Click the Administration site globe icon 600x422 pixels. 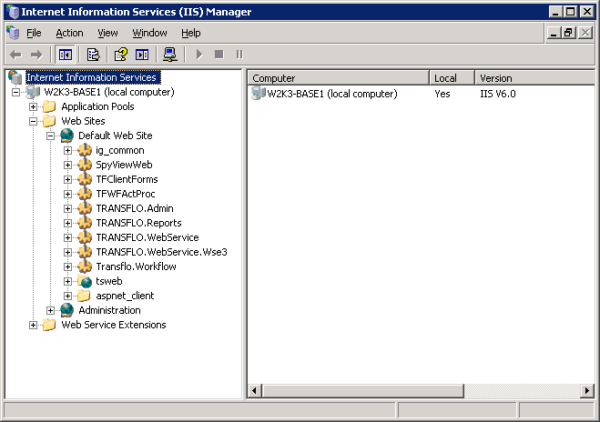tap(67, 310)
